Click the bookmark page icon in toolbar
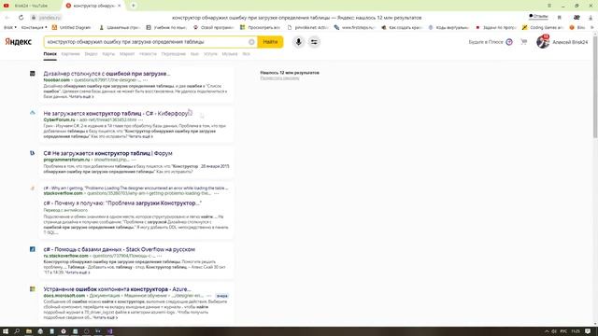 (559, 18)
